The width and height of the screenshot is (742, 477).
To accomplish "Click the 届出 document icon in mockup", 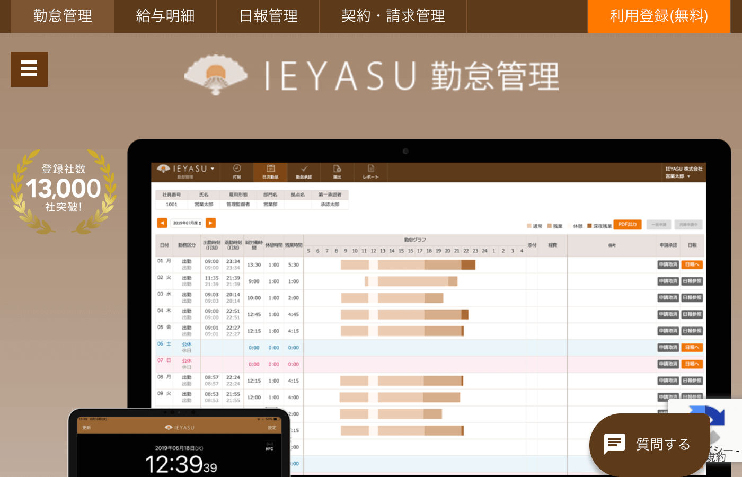I will [337, 172].
